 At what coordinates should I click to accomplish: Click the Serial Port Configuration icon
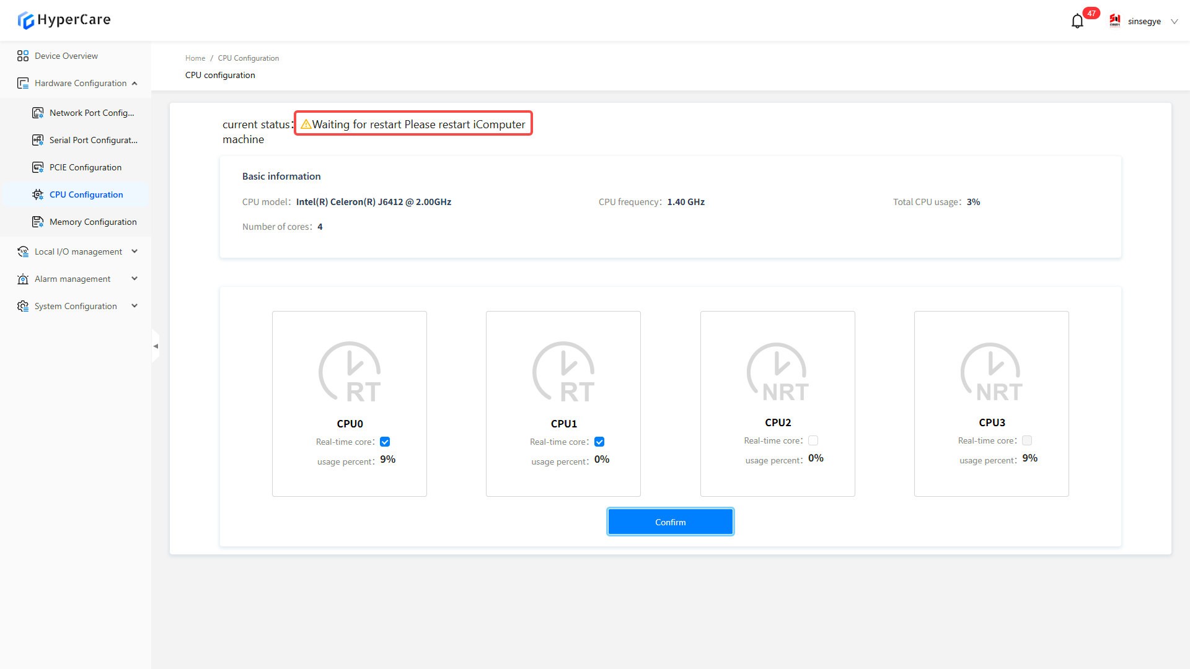pos(38,140)
